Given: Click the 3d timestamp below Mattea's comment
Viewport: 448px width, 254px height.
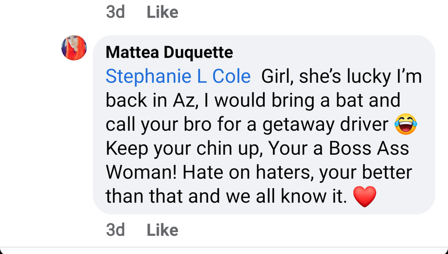Looking at the screenshot, I should pyautogui.click(x=116, y=230).
